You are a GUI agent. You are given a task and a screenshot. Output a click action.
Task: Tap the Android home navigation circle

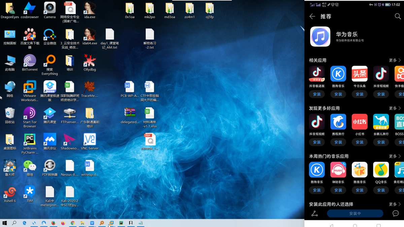click(355, 225)
